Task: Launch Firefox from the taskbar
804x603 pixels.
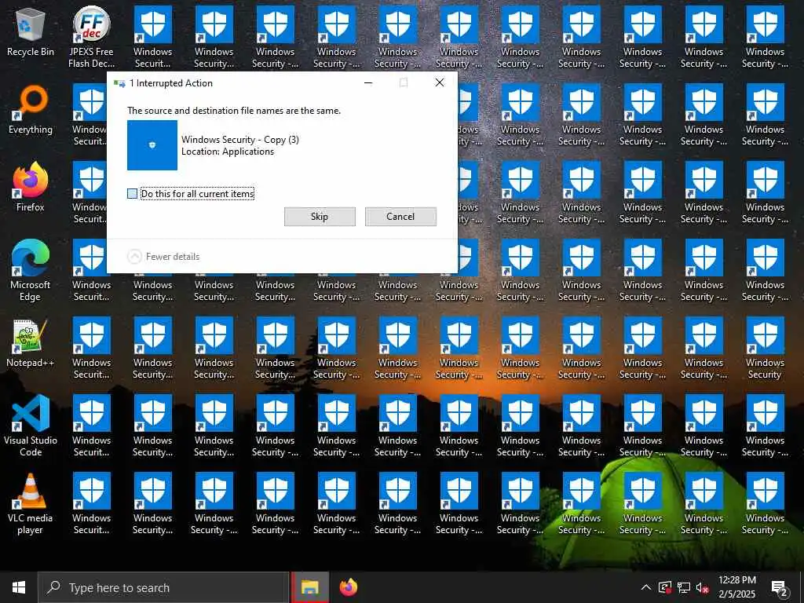Action: [x=348, y=587]
